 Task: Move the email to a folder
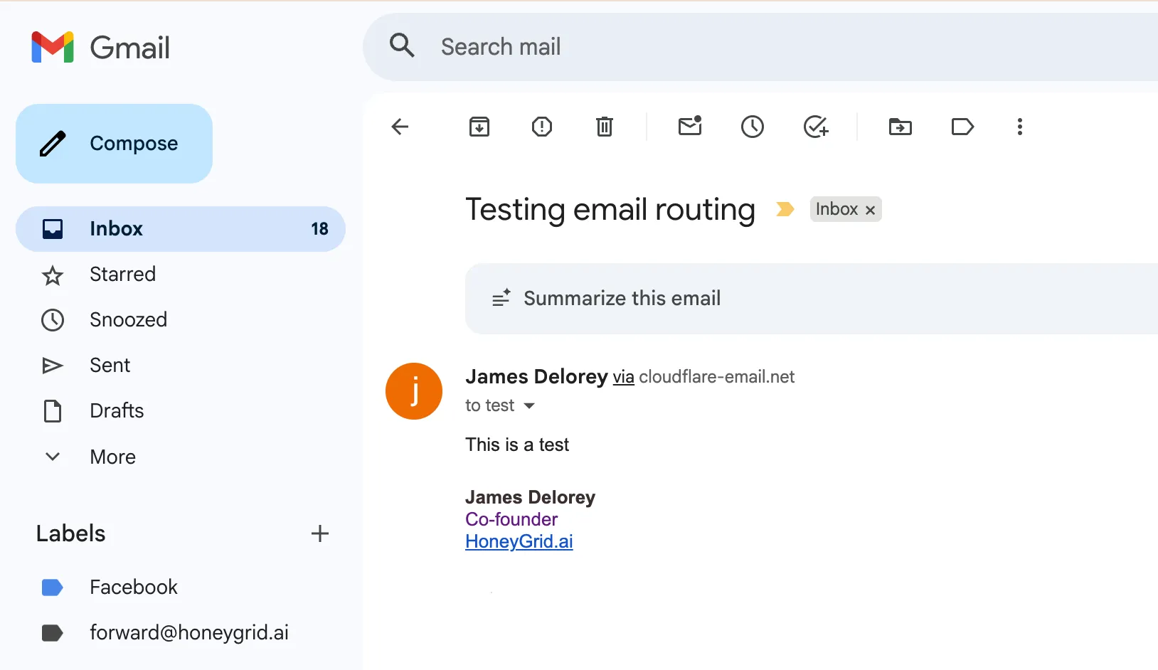pos(900,127)
